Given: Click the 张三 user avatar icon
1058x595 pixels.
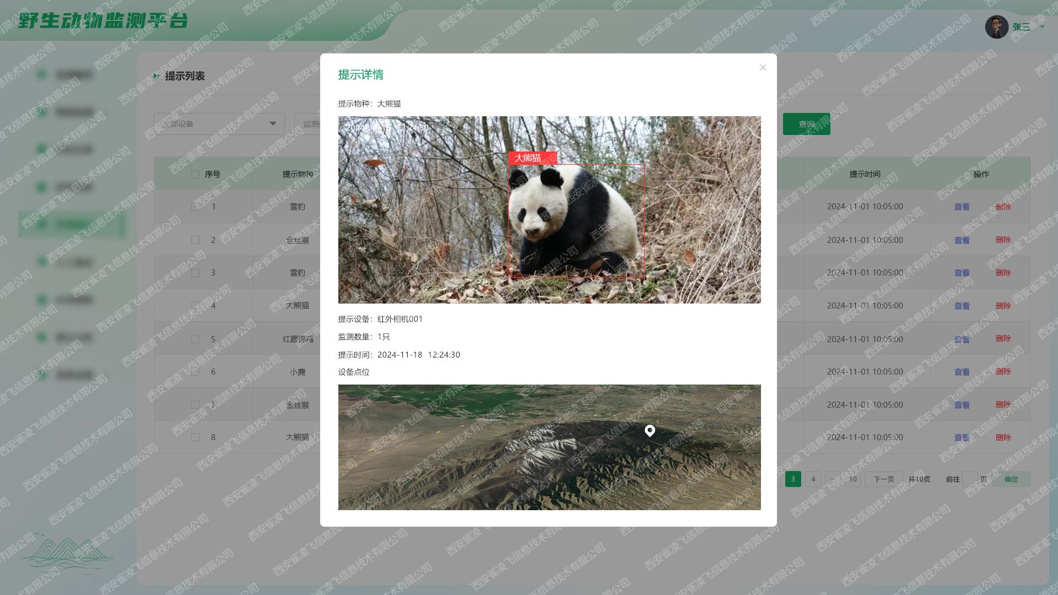Looking at the screenshot, I should [996, 27].
